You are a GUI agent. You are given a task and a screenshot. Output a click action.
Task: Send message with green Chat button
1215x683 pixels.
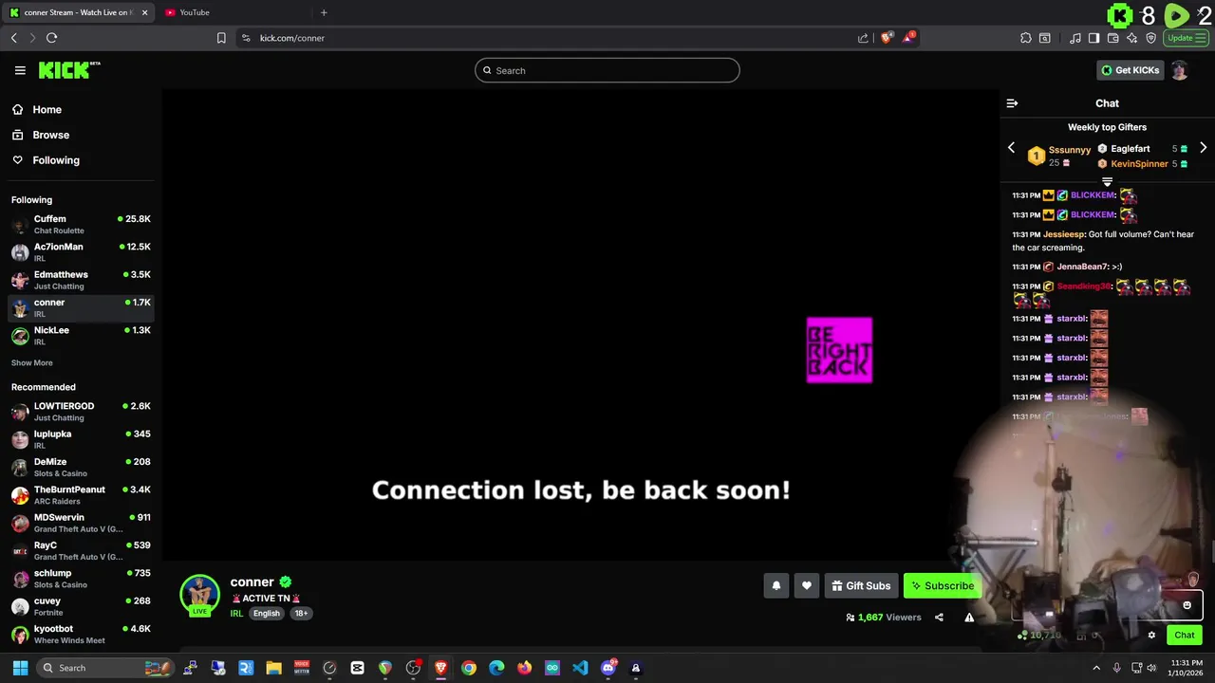pos(1184,636)
